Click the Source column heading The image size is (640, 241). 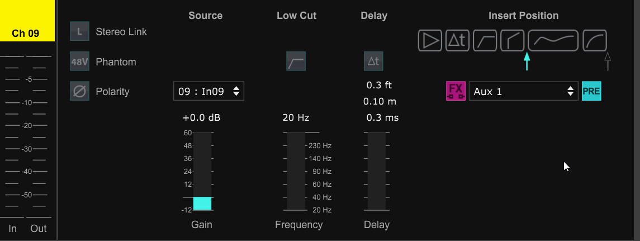coord(205,16)
